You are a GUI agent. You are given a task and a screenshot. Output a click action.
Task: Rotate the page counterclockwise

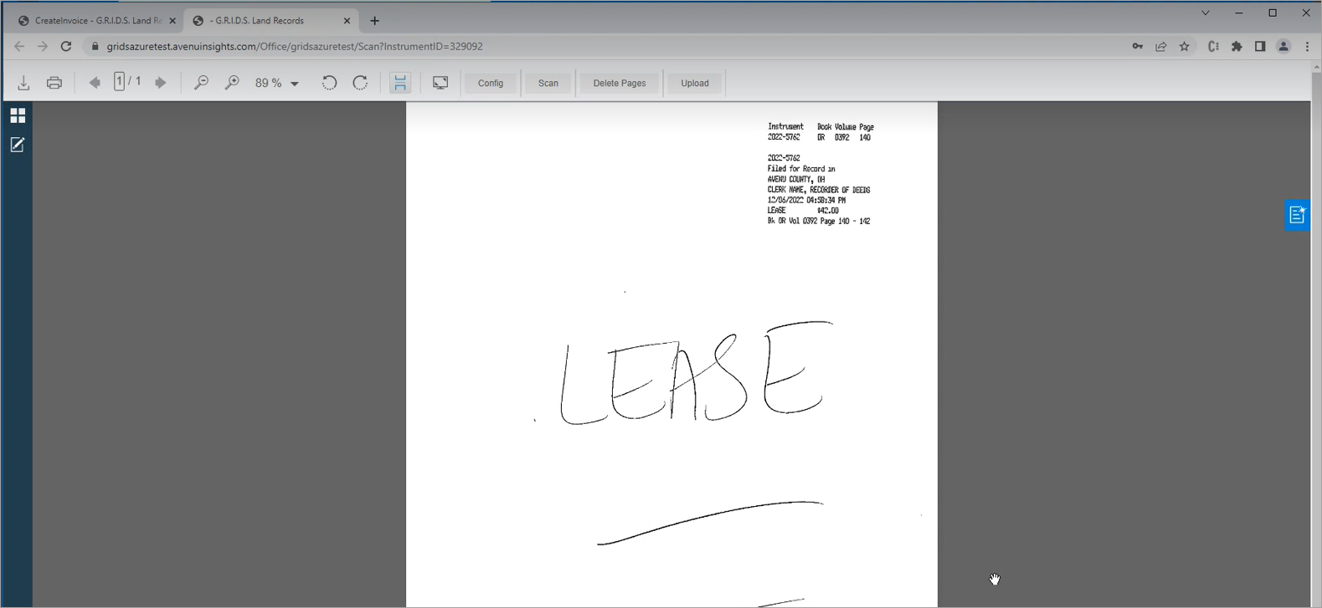(329, 83)
